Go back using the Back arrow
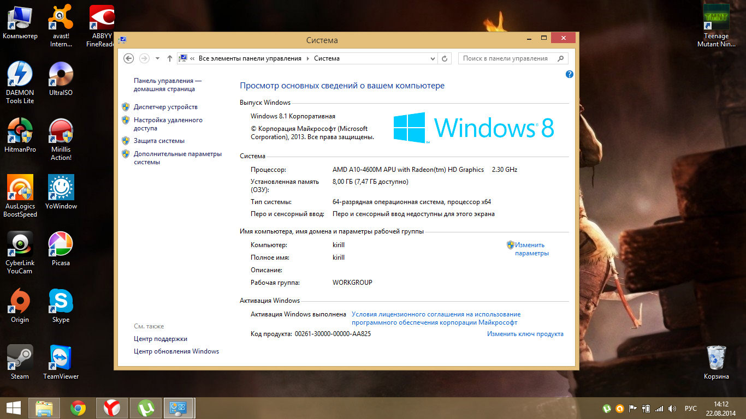Viewport: 746px width, 419px height. pos(129,58)
